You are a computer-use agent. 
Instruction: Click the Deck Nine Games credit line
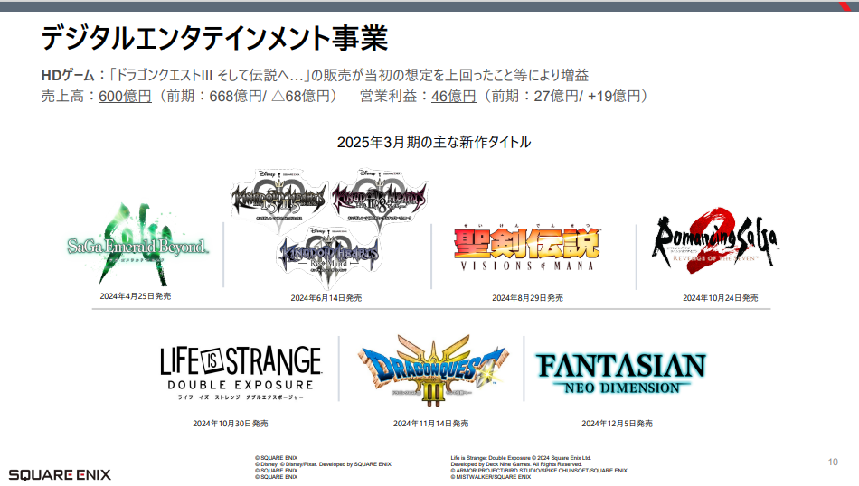click(x=516, y=464)
